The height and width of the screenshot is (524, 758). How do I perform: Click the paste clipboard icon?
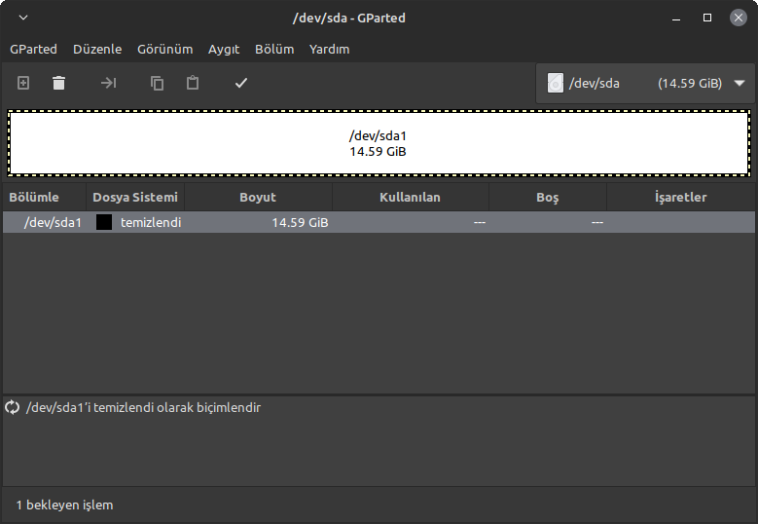tap(193, 83)
